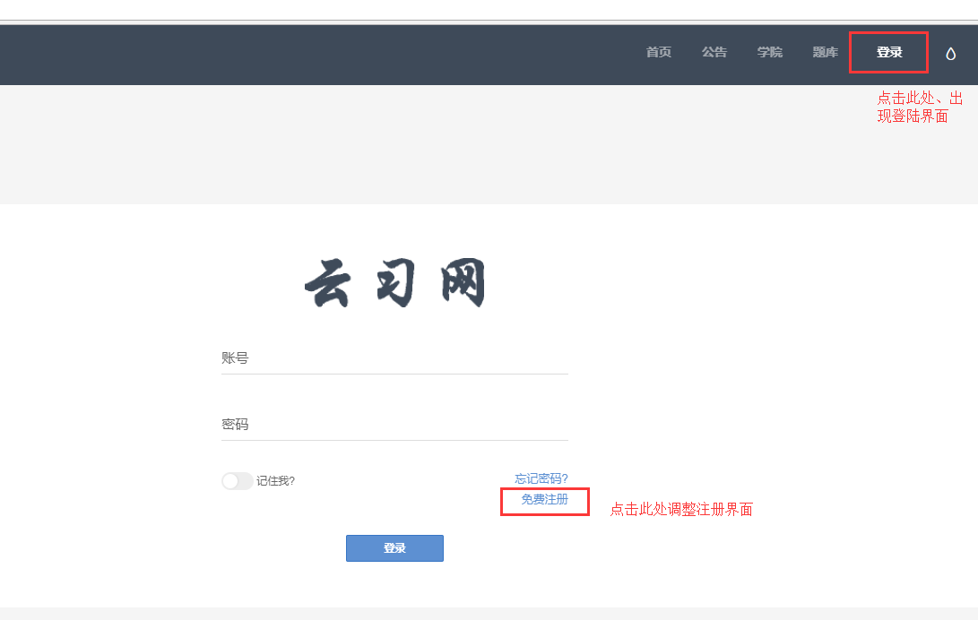978x620 pixels.
Task: Go to the 公告 announcements page
Action: coord(714,53)
